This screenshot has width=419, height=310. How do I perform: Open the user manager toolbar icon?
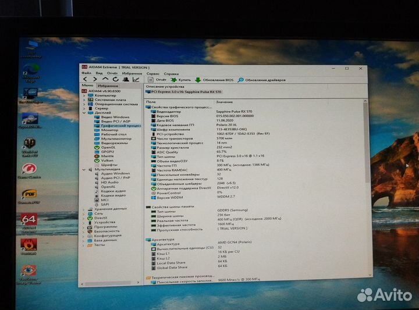point(126,79)
